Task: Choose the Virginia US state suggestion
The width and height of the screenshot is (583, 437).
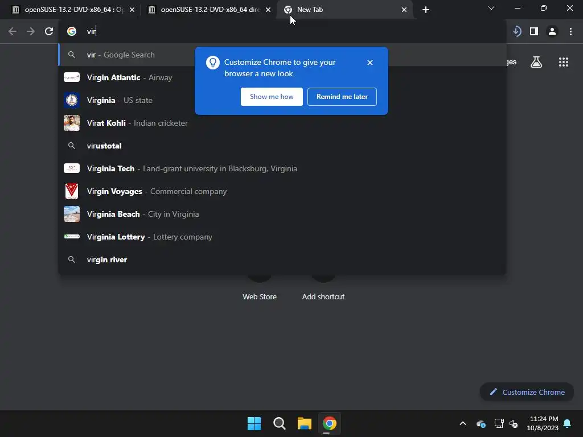Action: 282,100
